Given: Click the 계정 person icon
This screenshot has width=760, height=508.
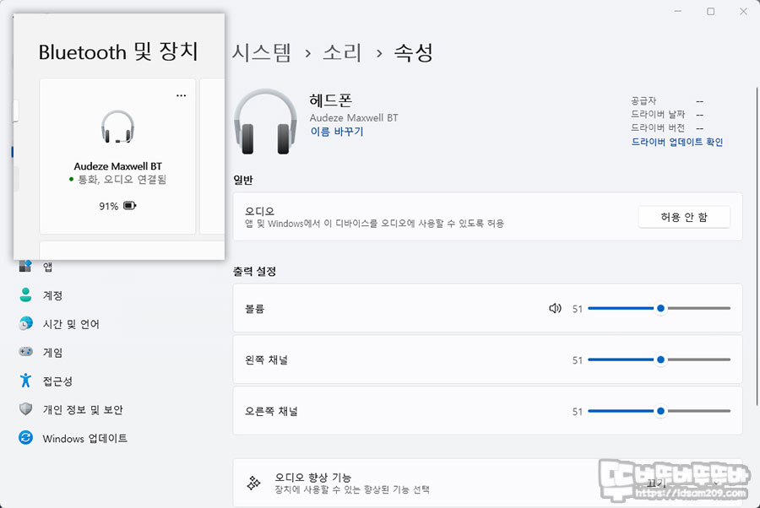Looking at the screenshot, I should [x=25, y=295].
